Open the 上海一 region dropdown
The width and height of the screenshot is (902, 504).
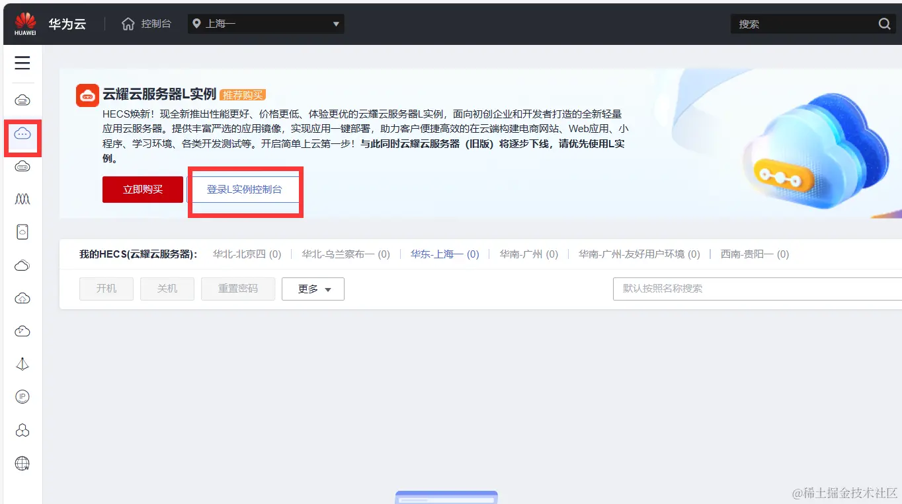point(266,24)
